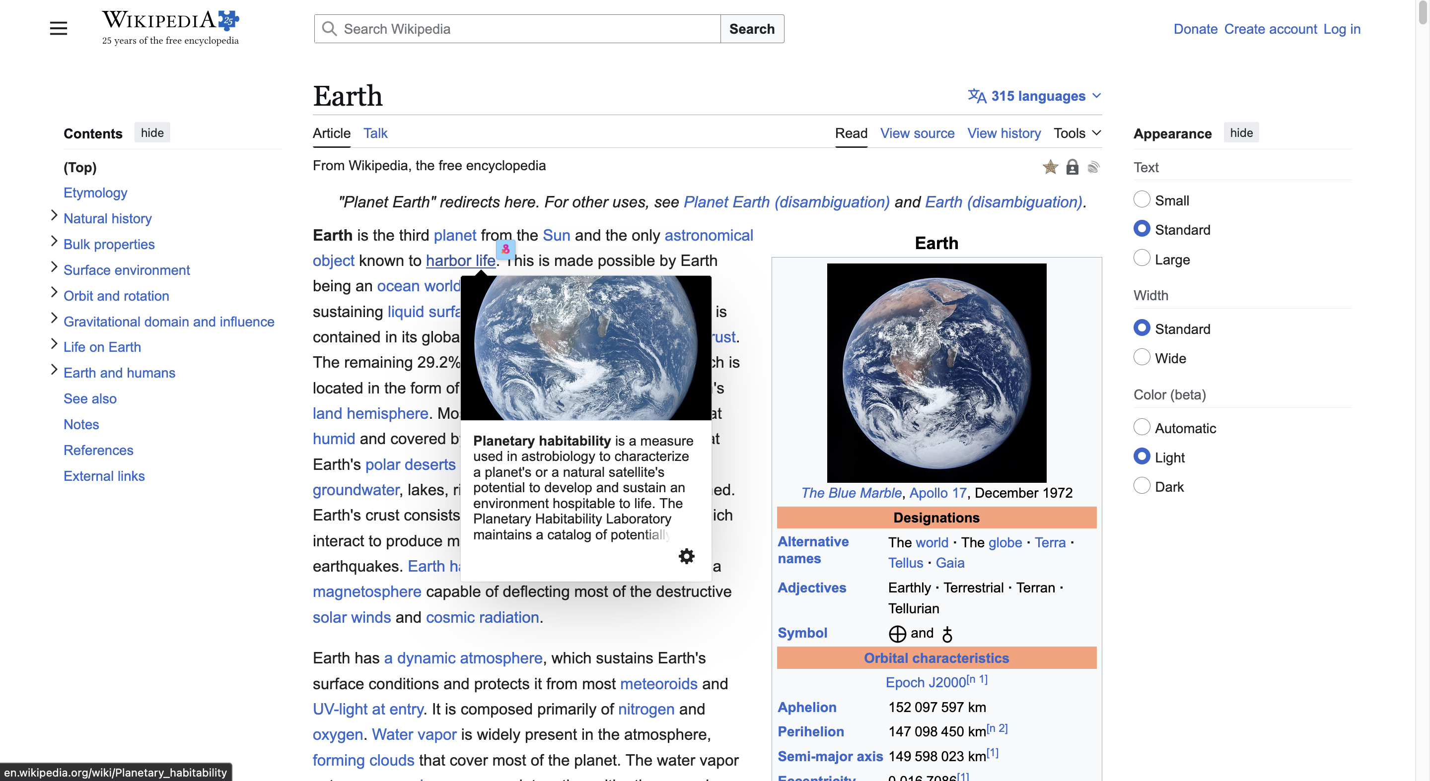This screenshot has height=781, width=1430.
Task: Open the hamburger main menu
Action: click(58, 28)
